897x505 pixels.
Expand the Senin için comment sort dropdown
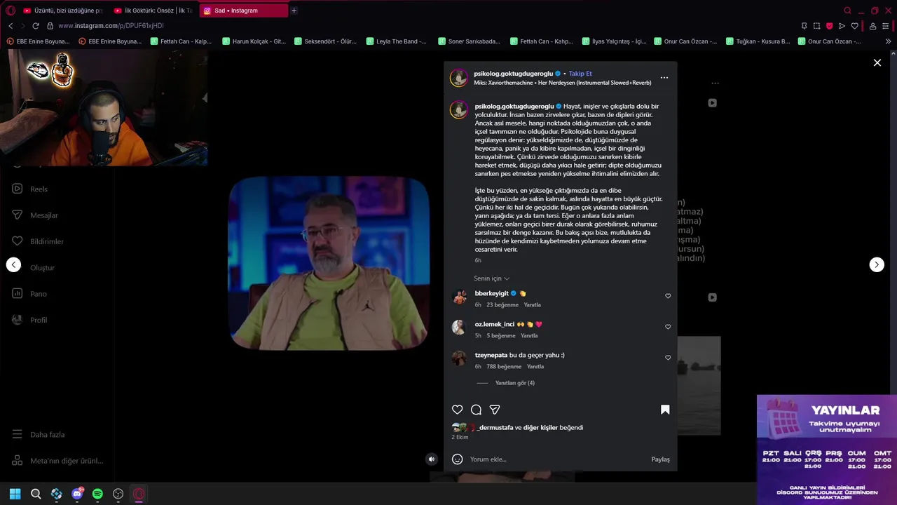pyautogui.click(x=491, y=278)
